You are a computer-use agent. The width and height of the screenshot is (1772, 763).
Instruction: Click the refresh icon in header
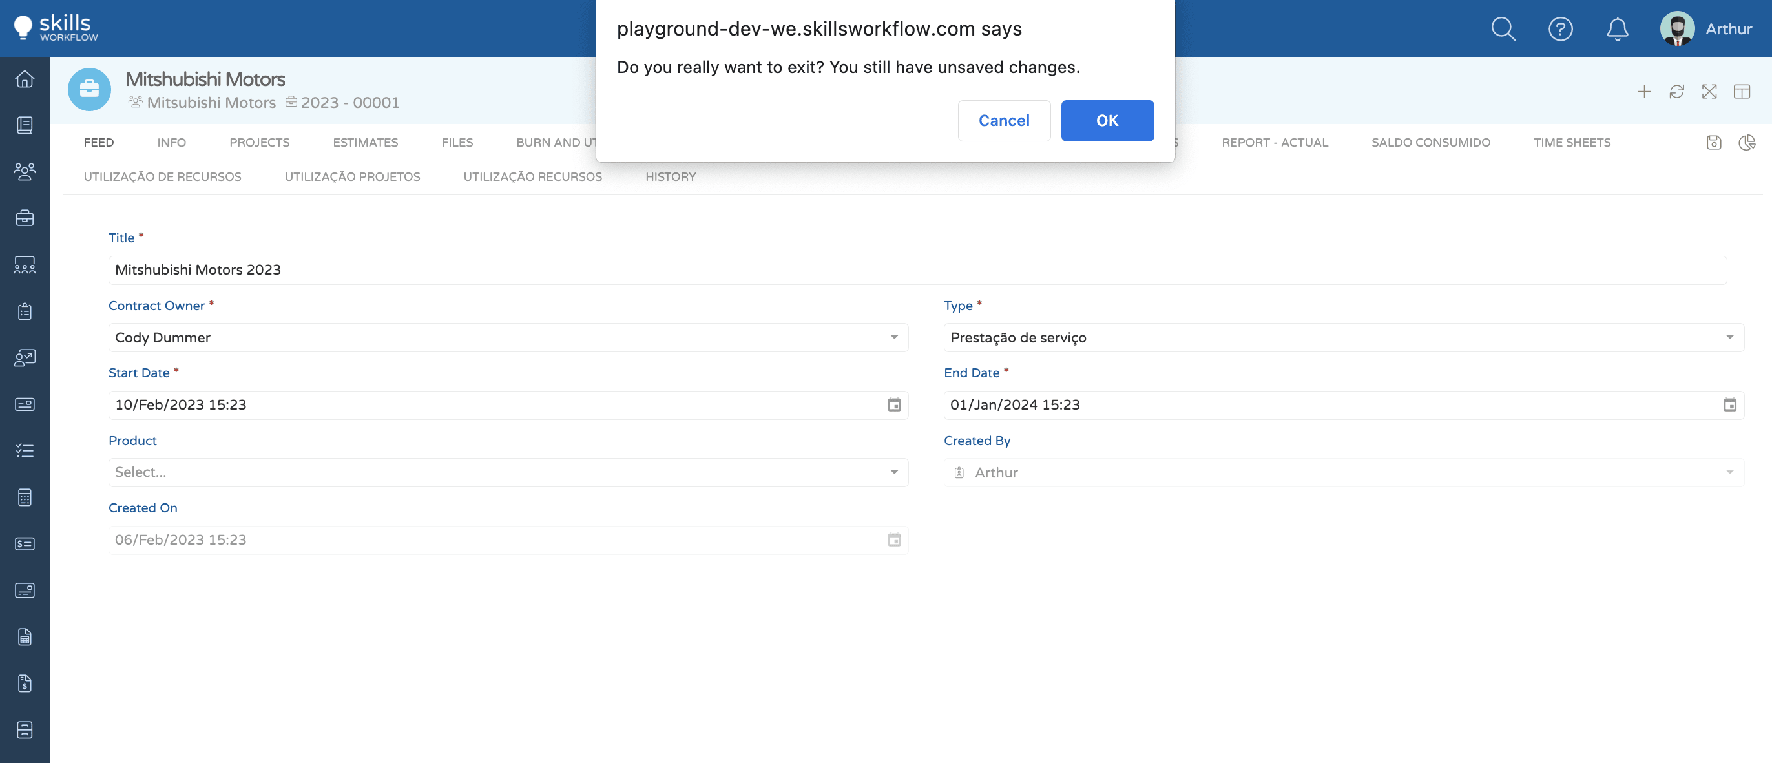point(1676,92)
